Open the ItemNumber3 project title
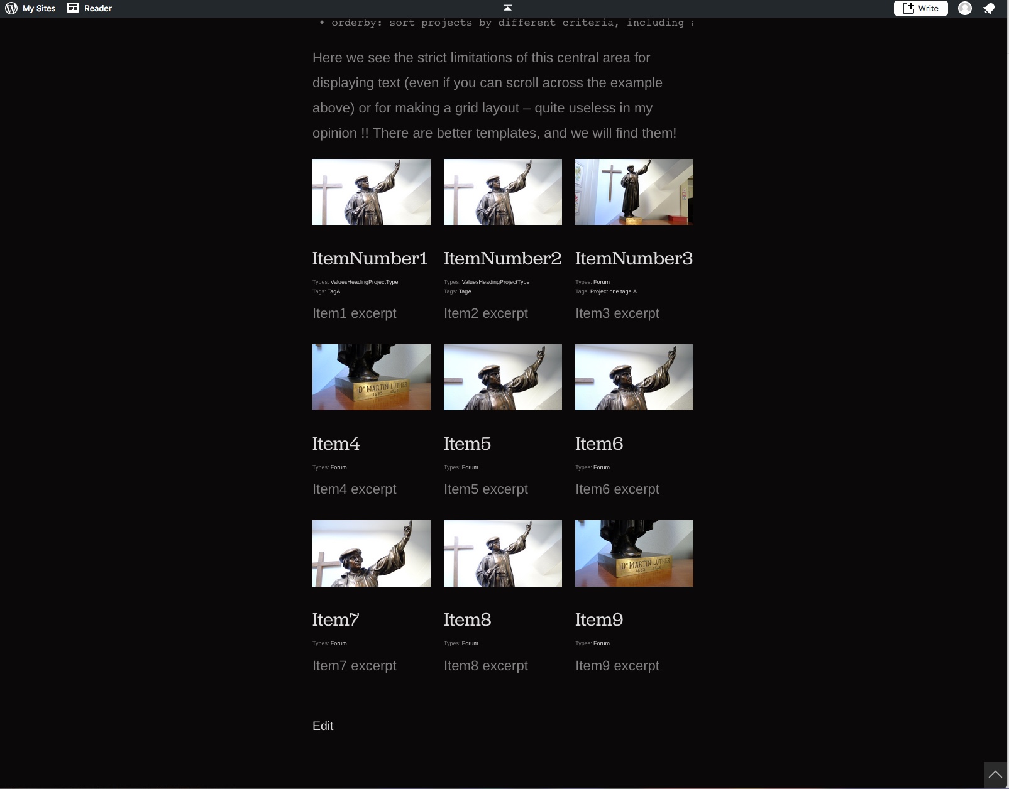The height and width of the screenshot is (789, 1009). (634, 258)
